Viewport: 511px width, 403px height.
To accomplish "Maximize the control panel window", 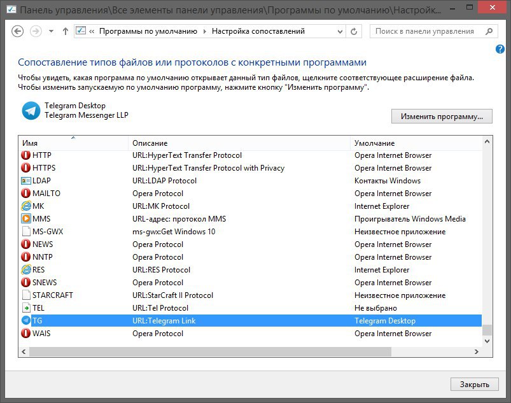I will (x=469, y=7).
